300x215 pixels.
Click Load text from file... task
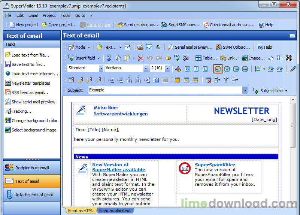click(27, 55)
